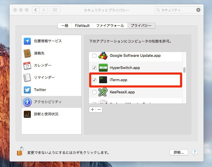Select the Google Software Update.app label
212x167 pixels.
click(135, 56)
